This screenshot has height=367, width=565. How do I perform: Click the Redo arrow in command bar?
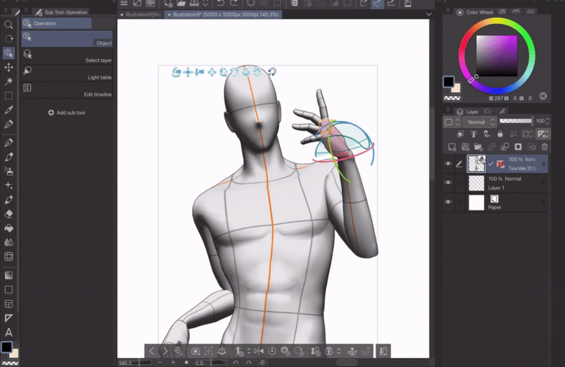click(234, 4)
